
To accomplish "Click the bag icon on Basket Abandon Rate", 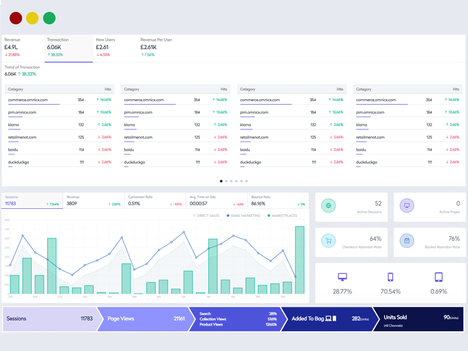I will [x=407, y=241].
